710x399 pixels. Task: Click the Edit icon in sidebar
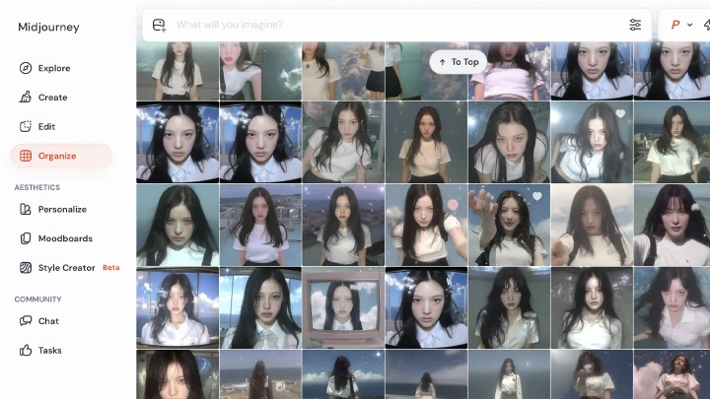[26, 126]
